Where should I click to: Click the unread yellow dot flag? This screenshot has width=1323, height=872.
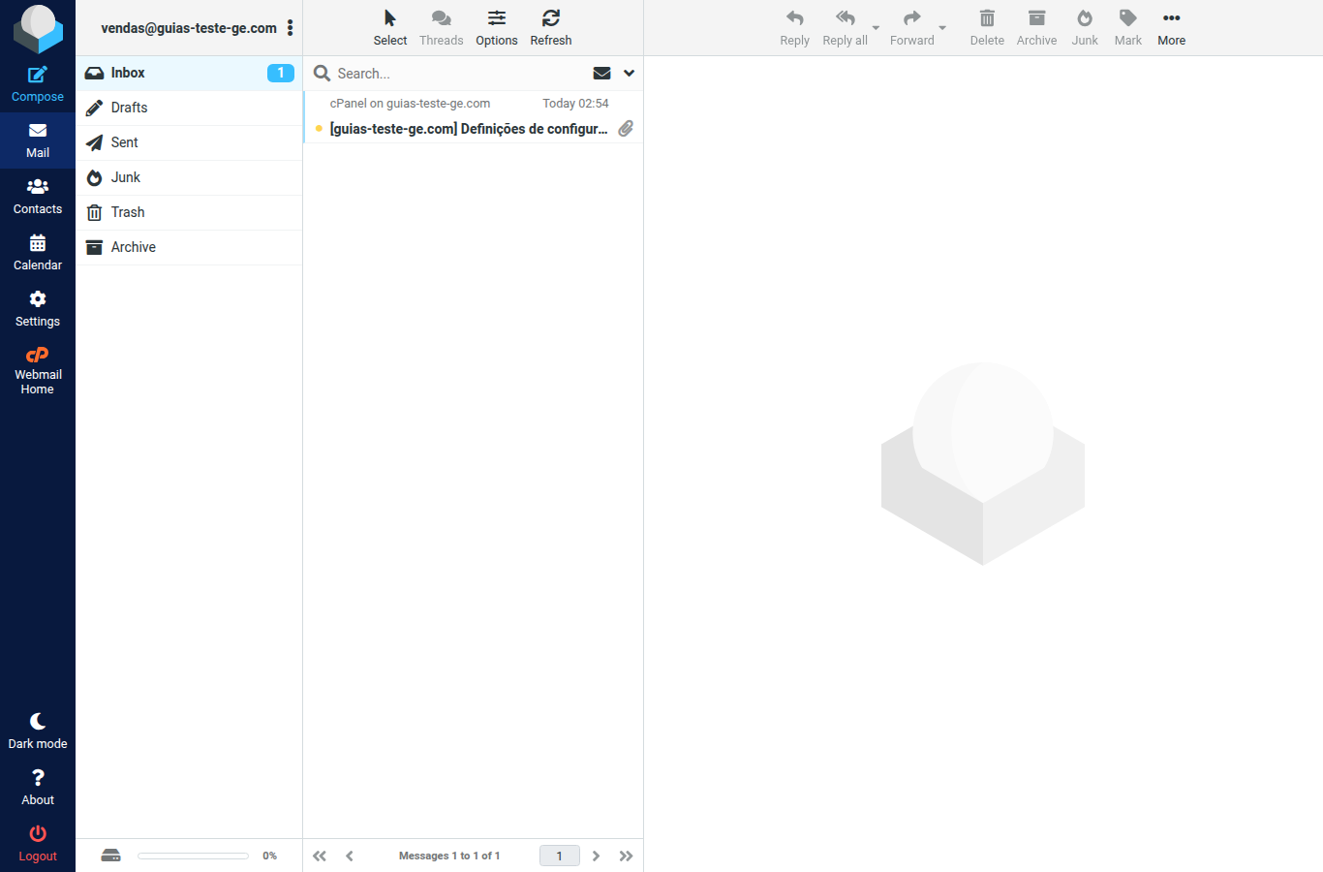(319, 128)
